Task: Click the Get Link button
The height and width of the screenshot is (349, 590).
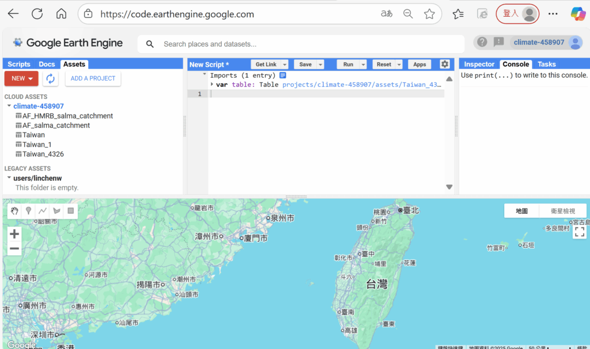Action: (266, 65)
